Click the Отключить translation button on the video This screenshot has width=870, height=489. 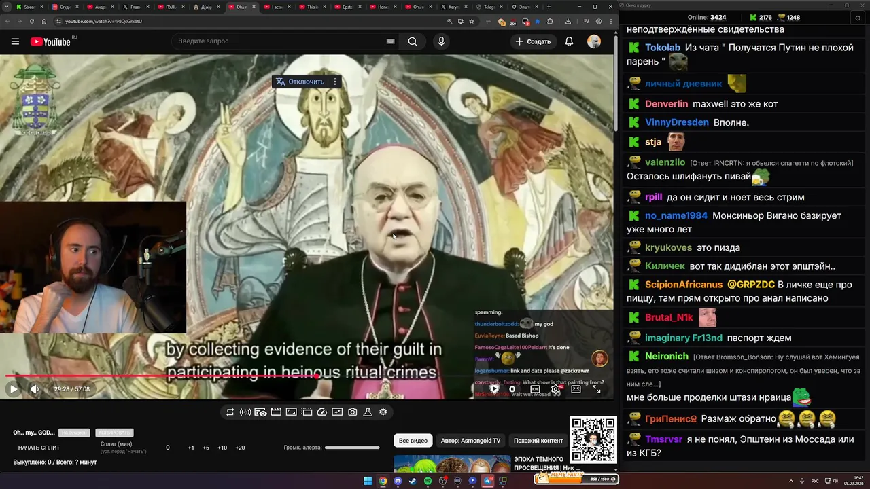pos(300,81)
